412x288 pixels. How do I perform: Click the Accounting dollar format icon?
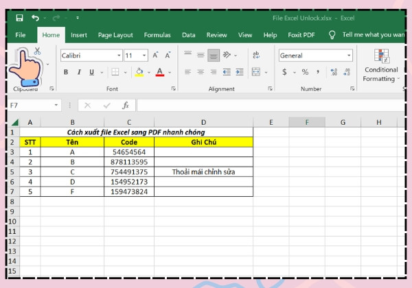284,72
